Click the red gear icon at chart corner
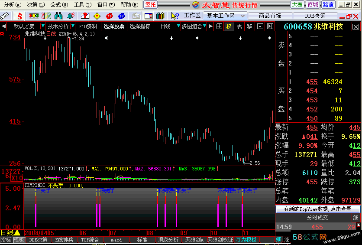 click(2, 34)
